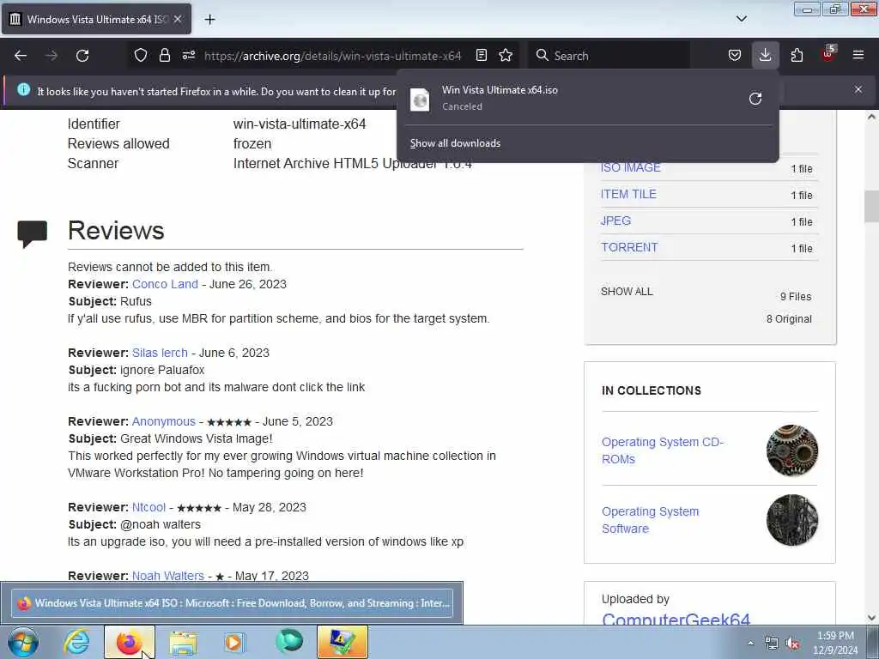Open the ITEM TILE download option
The image size is (879, 659).
(628, 195)
